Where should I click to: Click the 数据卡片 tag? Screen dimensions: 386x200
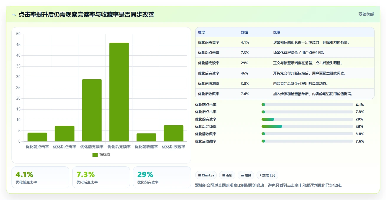point(267,175)
